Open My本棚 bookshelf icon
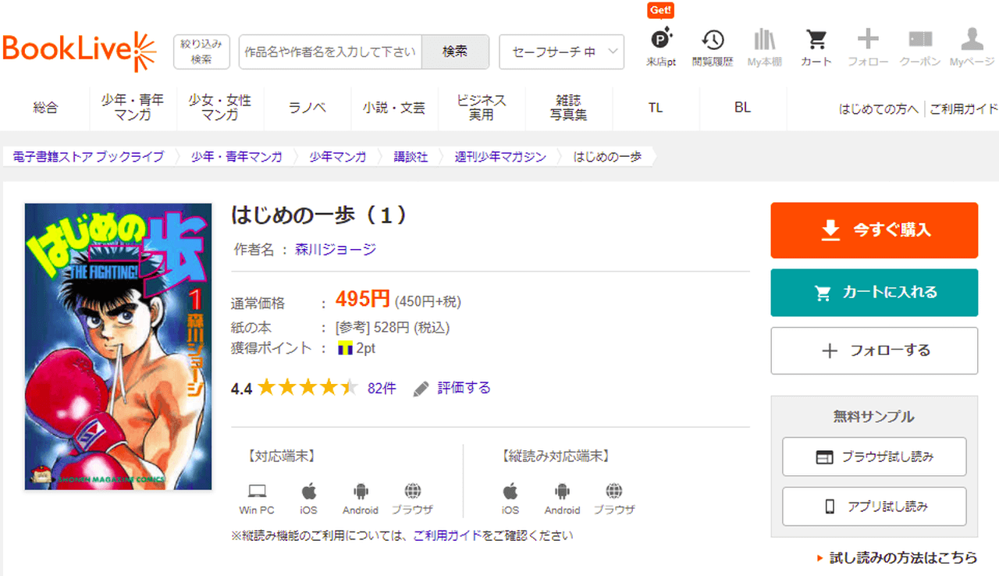The image size is (999, 576). [764, 47]
